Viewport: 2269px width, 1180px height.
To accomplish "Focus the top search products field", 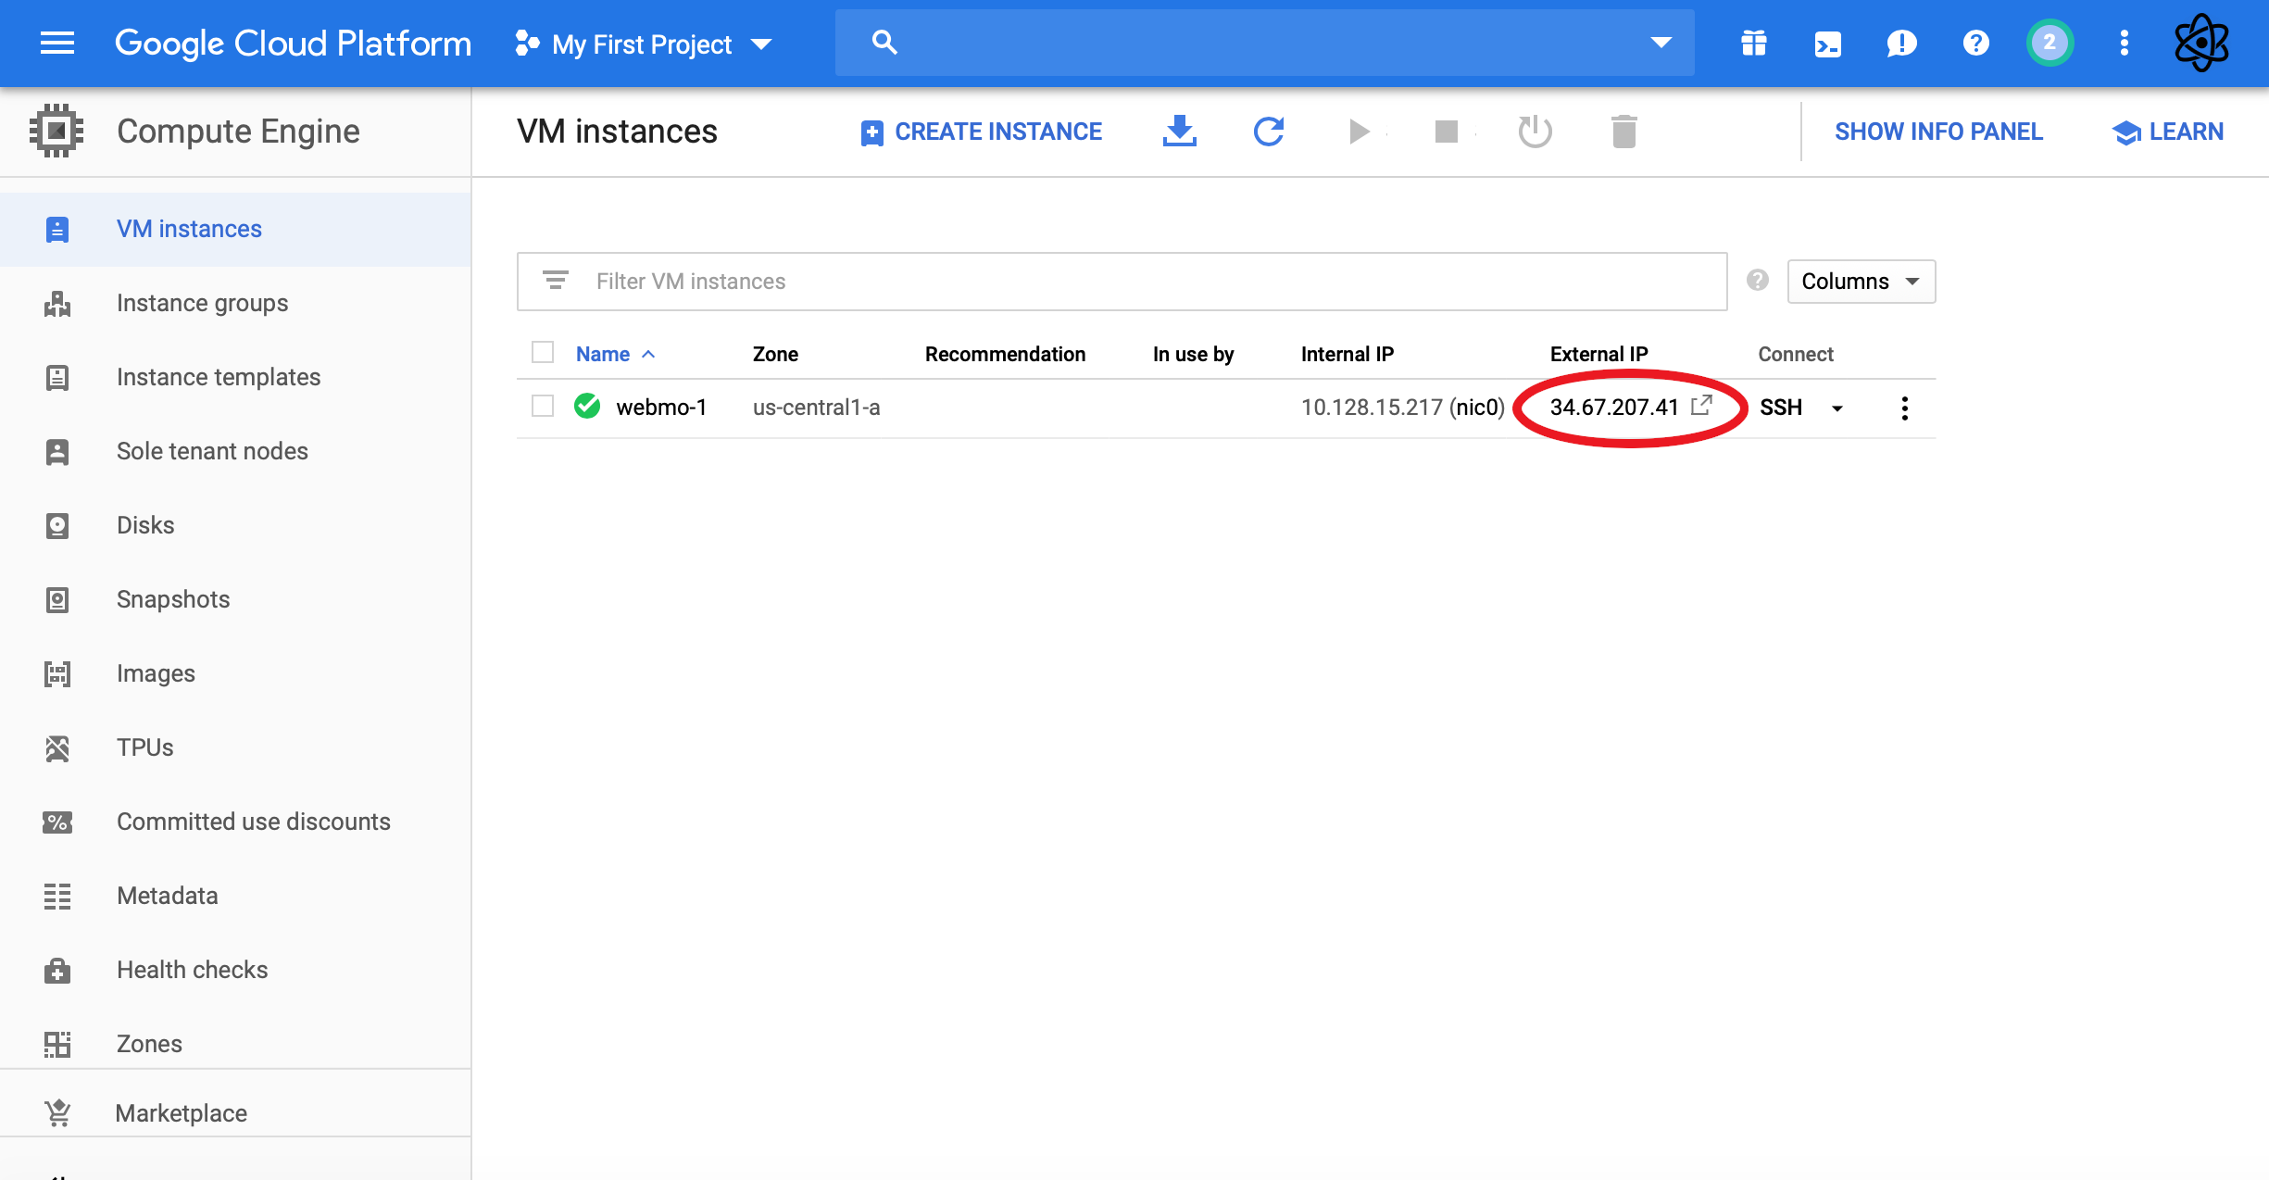I will 1264,43.
